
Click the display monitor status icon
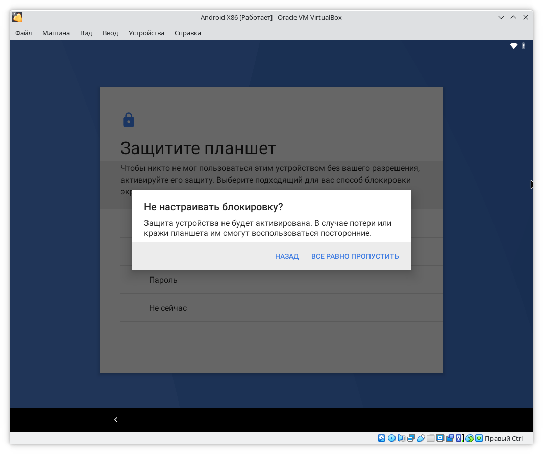[x=440, y=438]
